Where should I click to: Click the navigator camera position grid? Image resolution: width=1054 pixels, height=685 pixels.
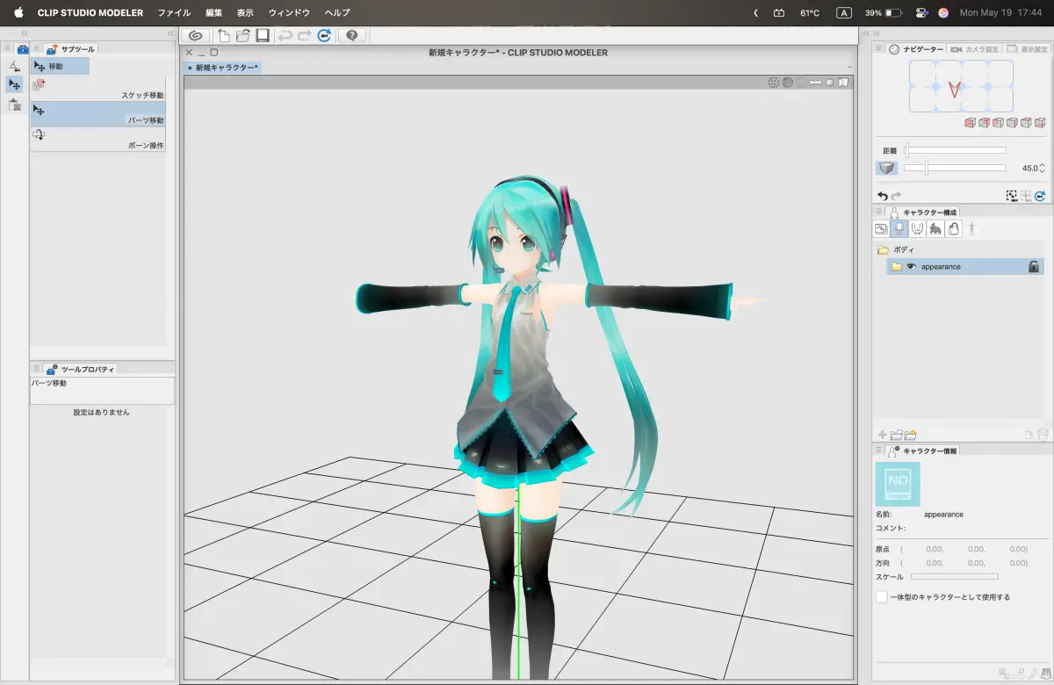(x=962, y=86)
